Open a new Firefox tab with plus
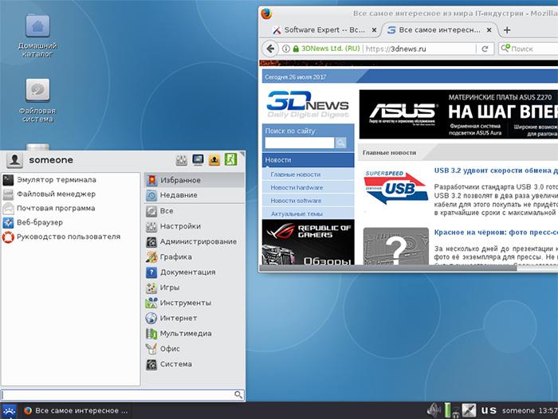 [x=507, y=30]
